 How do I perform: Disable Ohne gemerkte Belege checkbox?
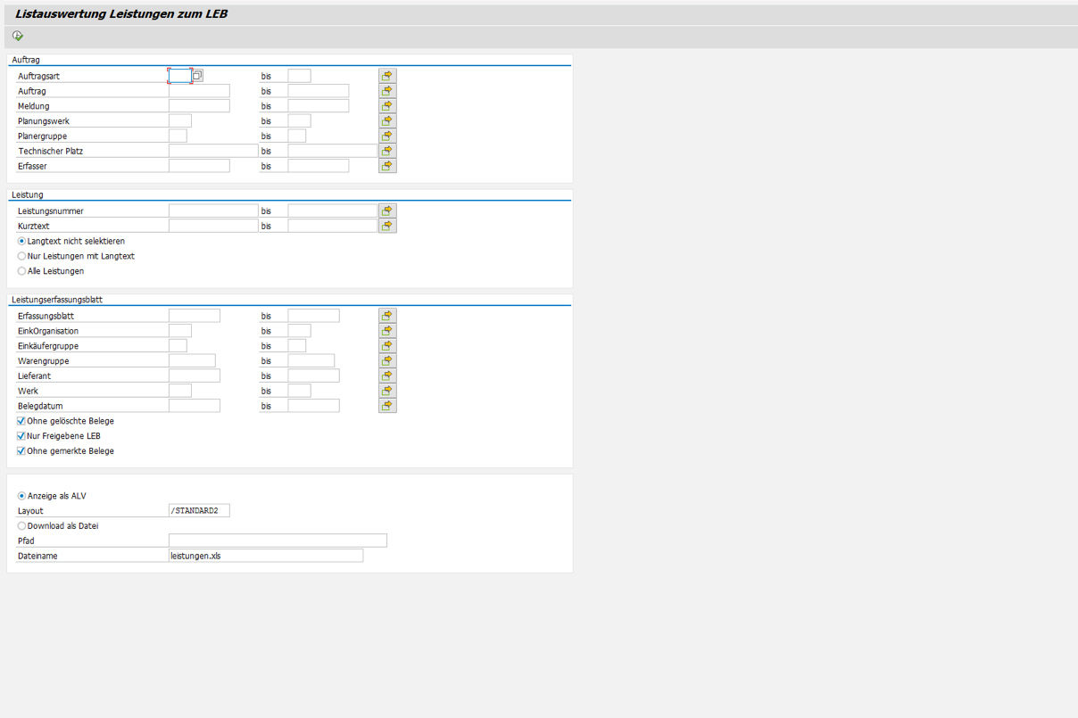coord(21,451)
